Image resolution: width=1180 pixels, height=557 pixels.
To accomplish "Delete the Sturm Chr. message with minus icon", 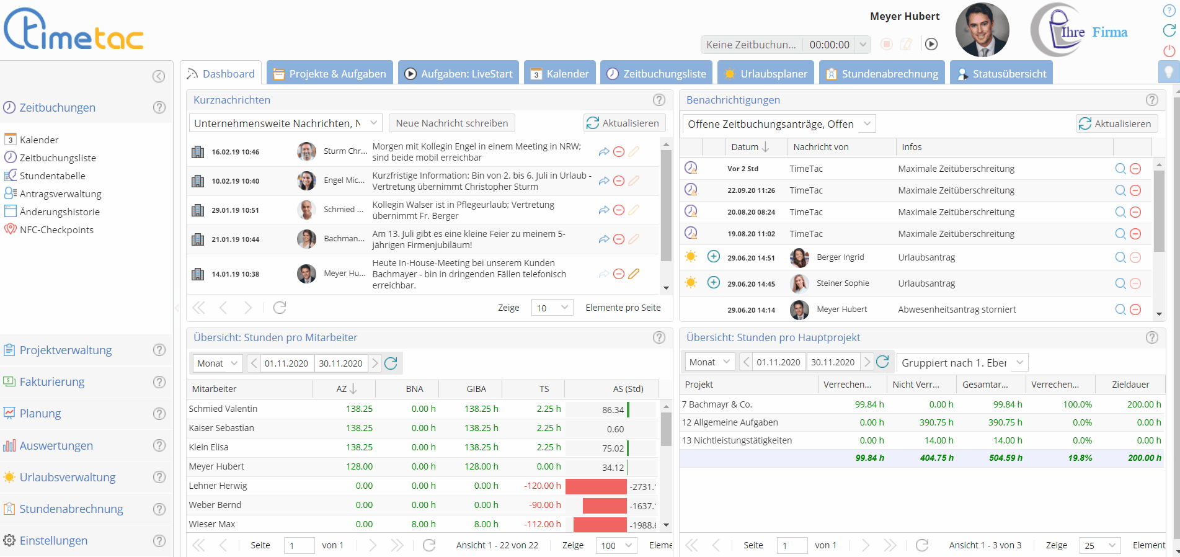I will pos(618,152).
